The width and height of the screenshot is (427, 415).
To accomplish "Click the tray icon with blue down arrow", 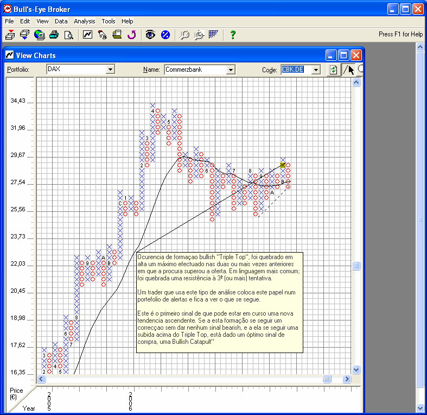I will 24,35.
